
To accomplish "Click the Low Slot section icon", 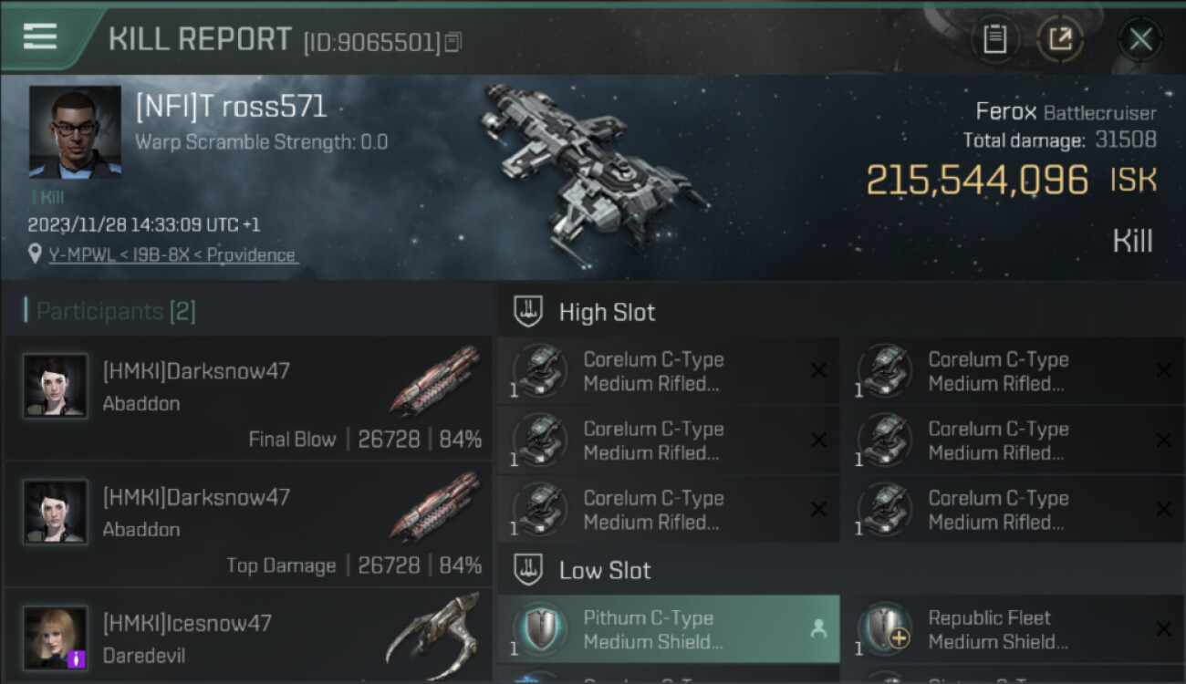I will (527, 570).
